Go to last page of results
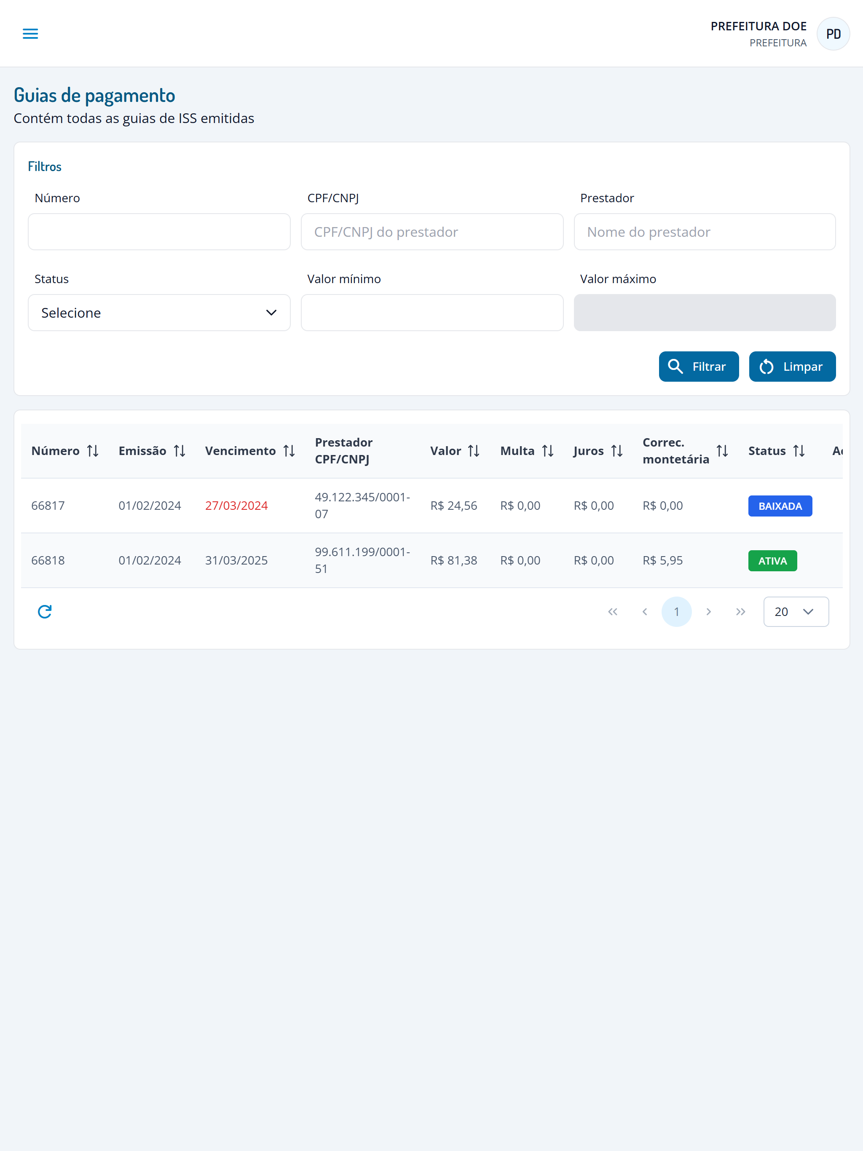863x1151 pixels. click(x=741, y=611)
